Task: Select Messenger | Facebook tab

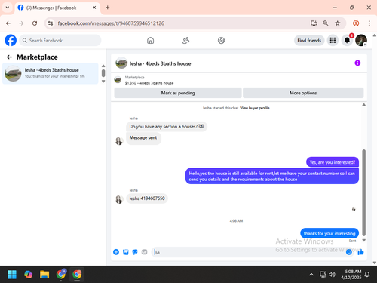Action: [x=57, y=8]
